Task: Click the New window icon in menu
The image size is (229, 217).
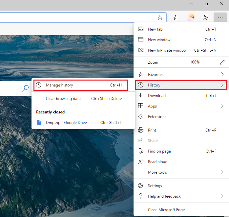Action: click(x=141, y=39)
